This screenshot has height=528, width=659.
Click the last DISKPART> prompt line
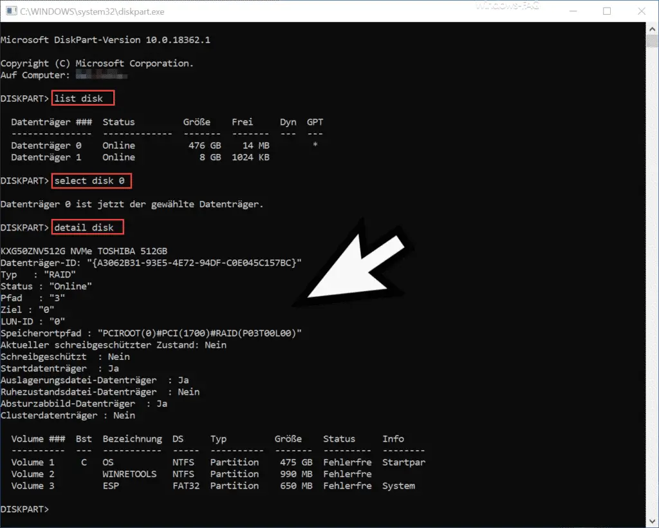tap(25, 509)
